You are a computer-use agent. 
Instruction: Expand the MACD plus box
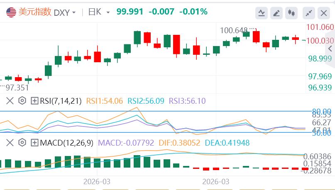click(34, 143)
